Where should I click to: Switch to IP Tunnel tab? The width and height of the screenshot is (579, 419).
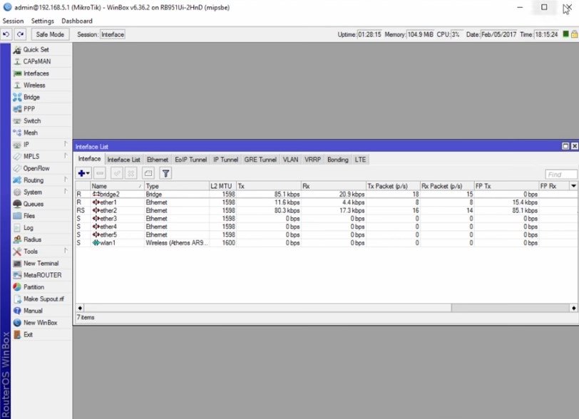coord(225,160)
